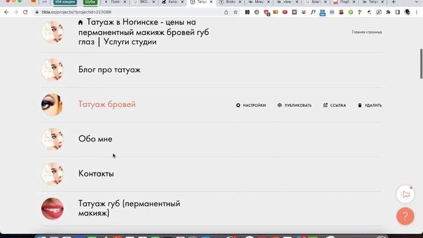Switch to the Broke browser tab
Viewport: 423px width, 238px height.
click(230, 2)
